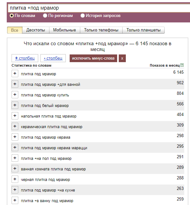
Task: Click the 'x' button beside минус-слова
Action: click(x=122, y=58)
